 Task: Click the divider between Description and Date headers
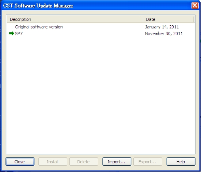click(x=142, y=19)
